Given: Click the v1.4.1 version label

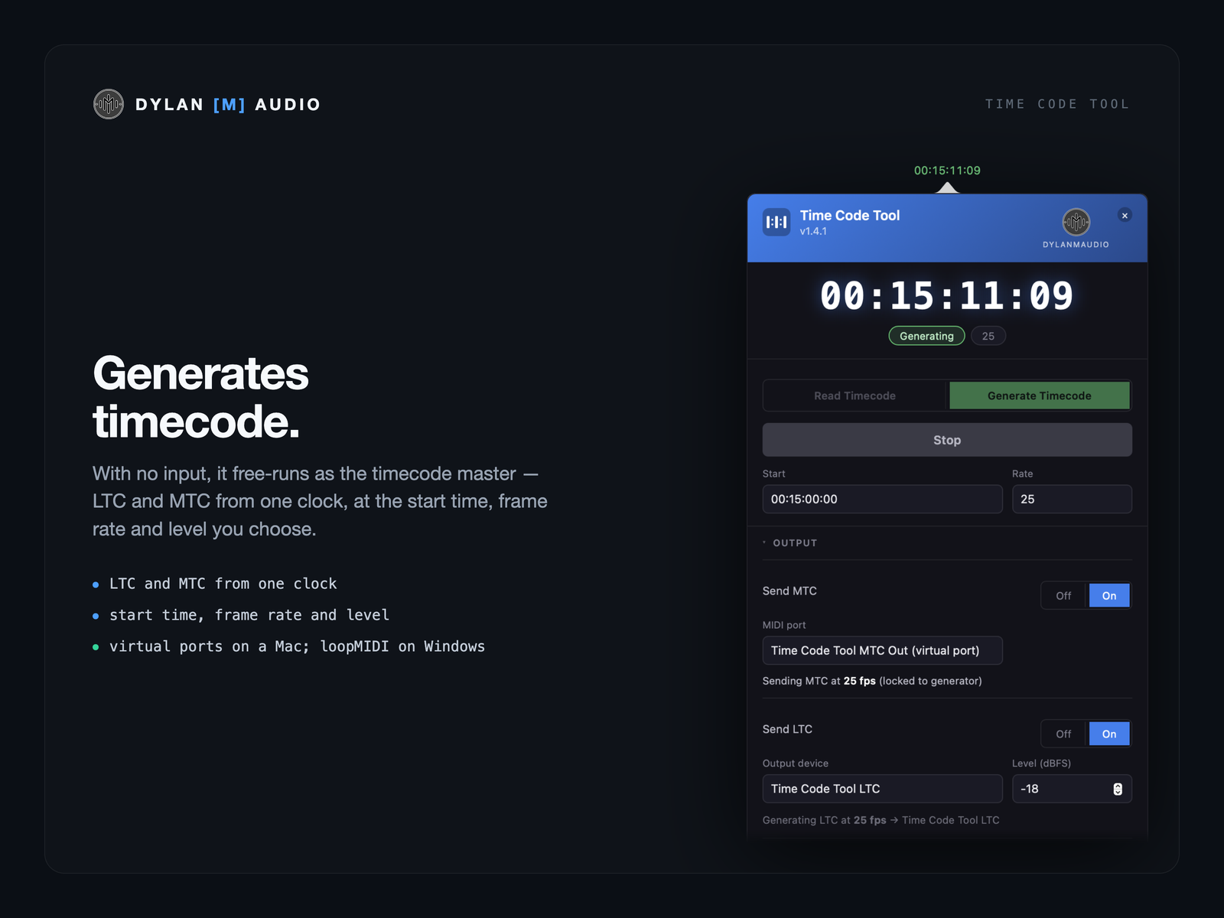Looking at the screenshot, I should tap(813, 231).
